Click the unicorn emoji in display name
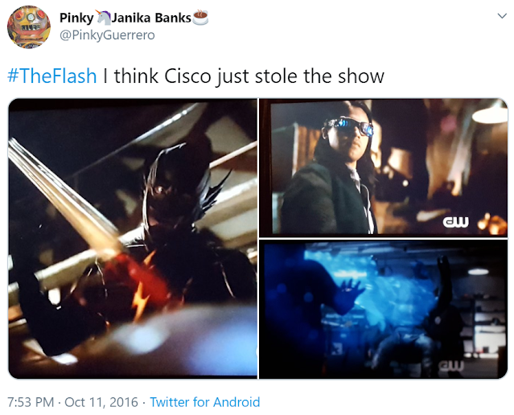Viewport: 514px width, 415px height. [103, 18]
